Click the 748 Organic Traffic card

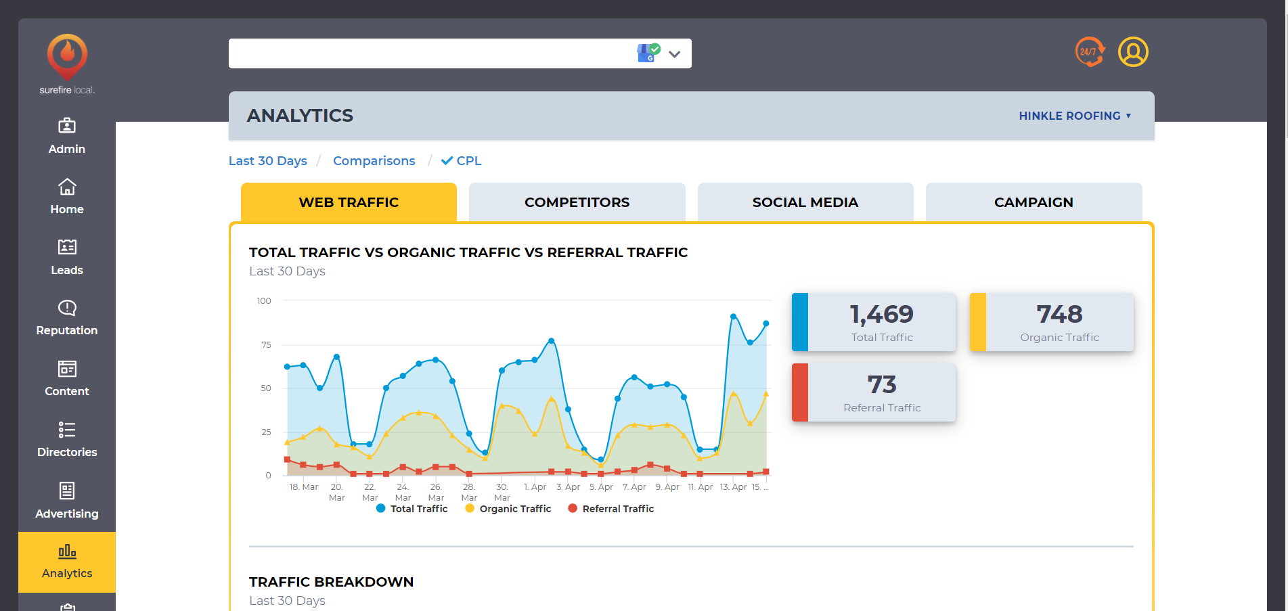pos(1052,322)
